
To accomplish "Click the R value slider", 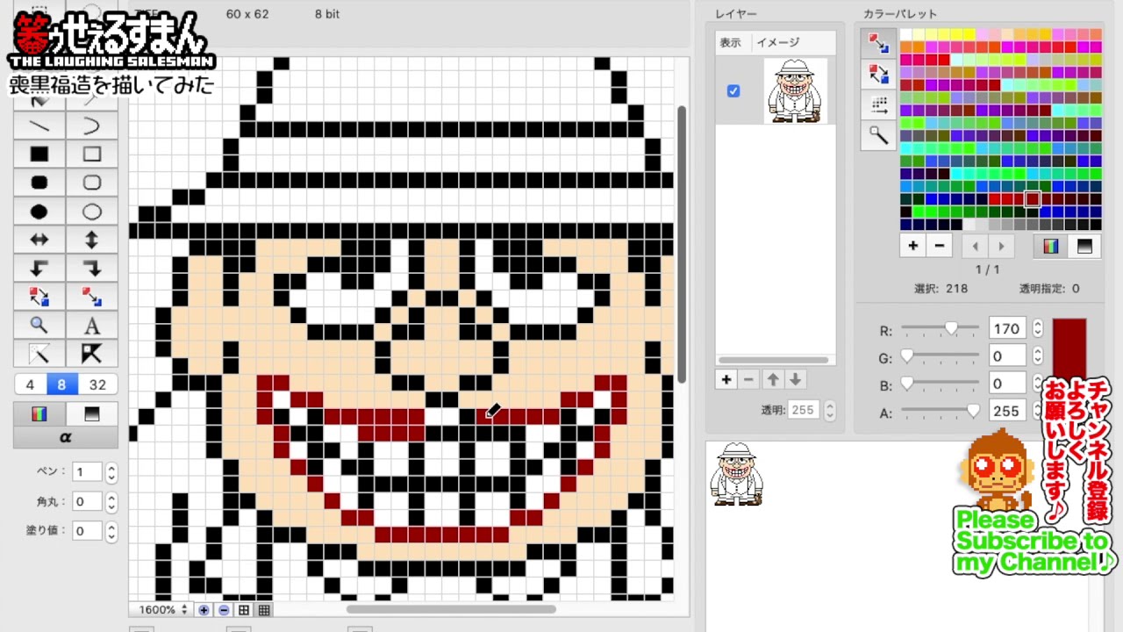I will [x=940, y=328].
